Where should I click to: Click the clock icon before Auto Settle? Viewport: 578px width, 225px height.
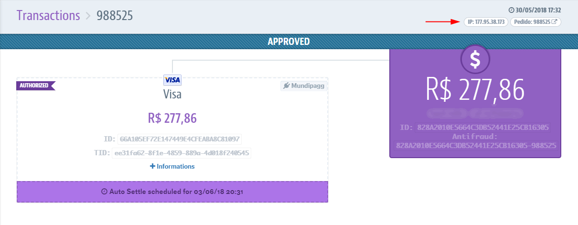[104, 192]
